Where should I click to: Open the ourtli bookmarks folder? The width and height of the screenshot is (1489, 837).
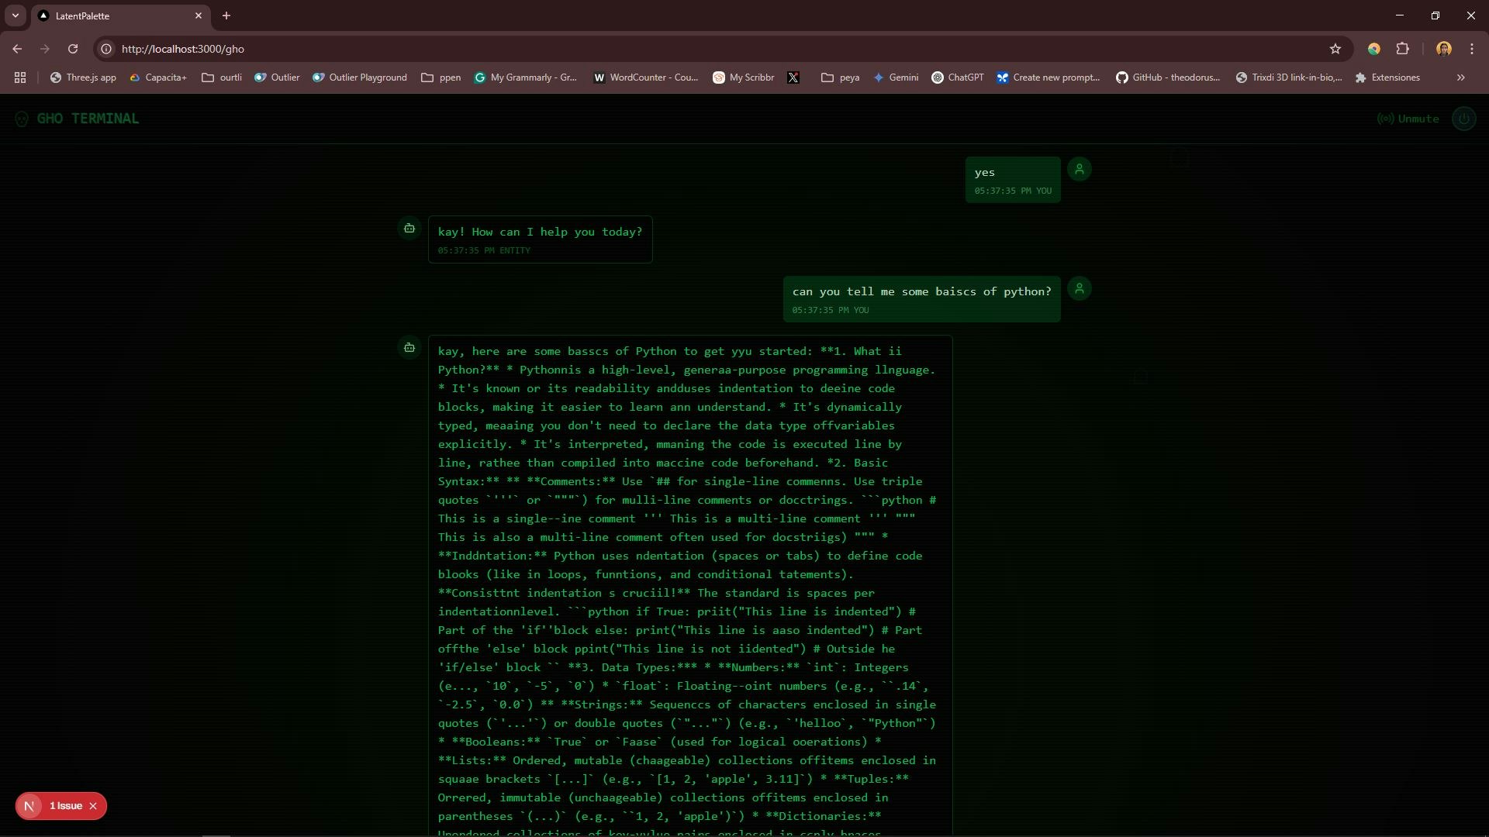pyautogui.click(x=222, y=77)
